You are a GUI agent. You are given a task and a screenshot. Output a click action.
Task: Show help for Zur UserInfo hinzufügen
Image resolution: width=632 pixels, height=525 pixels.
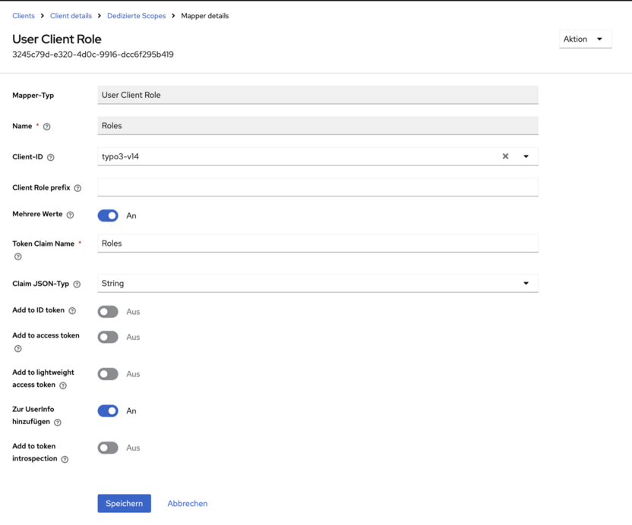tap(58, 423)
